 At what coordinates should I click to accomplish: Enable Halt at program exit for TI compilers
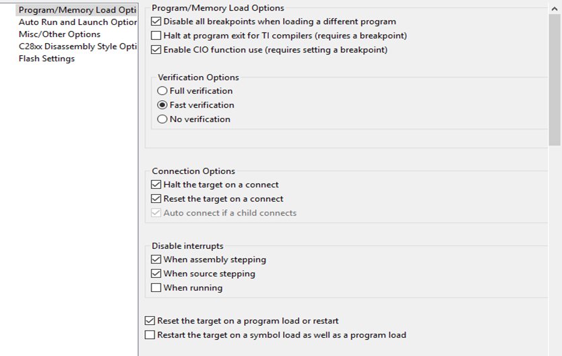pyautogui.click(x=157, y=36)
